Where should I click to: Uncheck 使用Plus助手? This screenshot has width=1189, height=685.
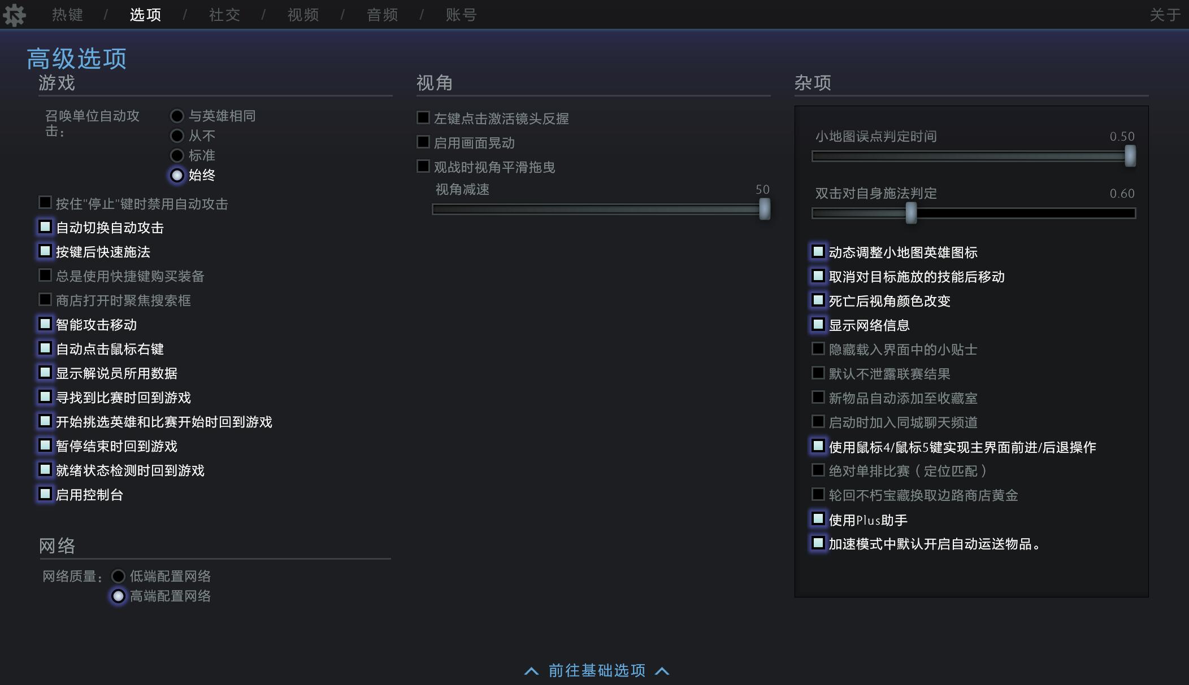point(818,518)
